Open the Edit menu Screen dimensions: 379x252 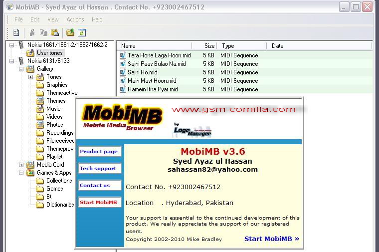(x=35, y=19)
